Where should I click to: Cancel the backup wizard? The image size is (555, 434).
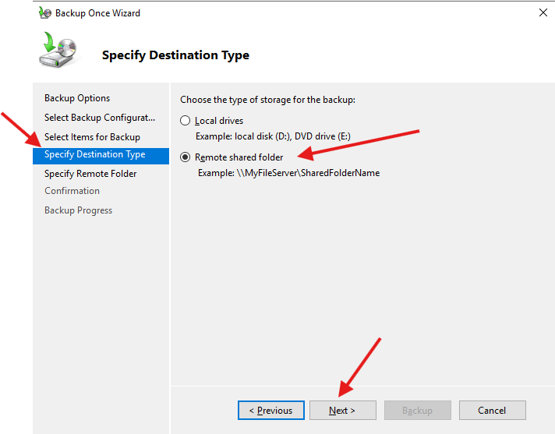click(x=492, y=411)
